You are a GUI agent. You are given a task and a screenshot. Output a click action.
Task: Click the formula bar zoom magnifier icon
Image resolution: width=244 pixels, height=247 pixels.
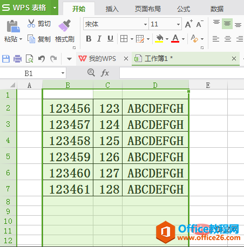tap(91, 73)
